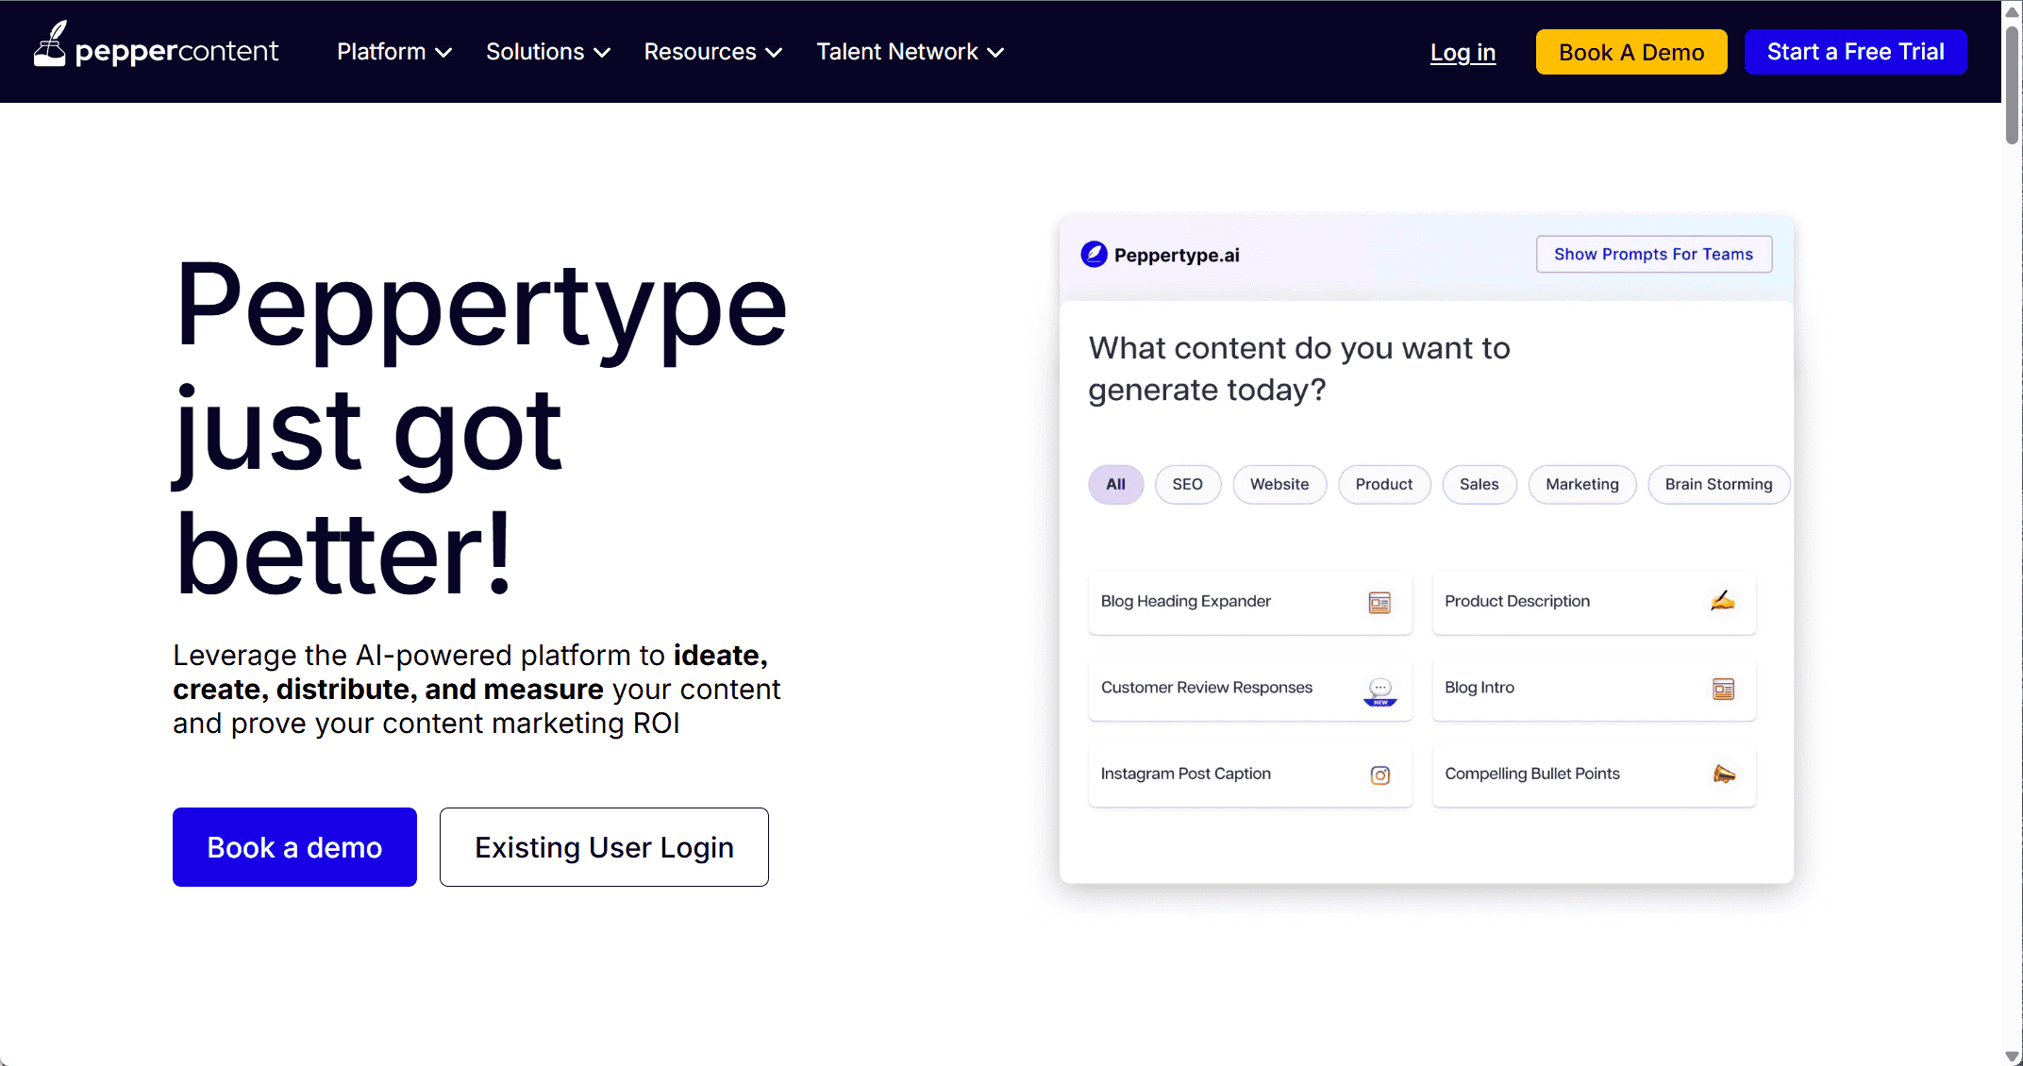Switch to the All content tab
This screenshot has width=2023, height=1066.
1115,484
